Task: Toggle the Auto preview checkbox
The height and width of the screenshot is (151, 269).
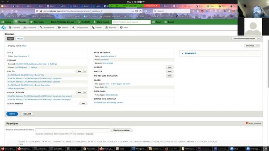Action: (x=247, y=123)
